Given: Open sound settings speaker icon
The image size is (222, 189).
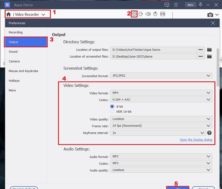Looking at the screenshot, I should (x=148, y=14).
